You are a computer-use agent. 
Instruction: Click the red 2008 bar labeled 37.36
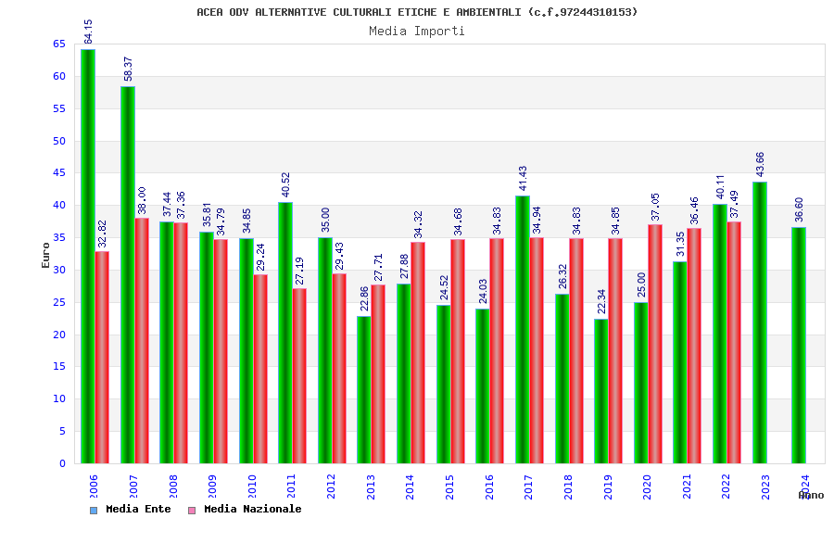(181, 343)
